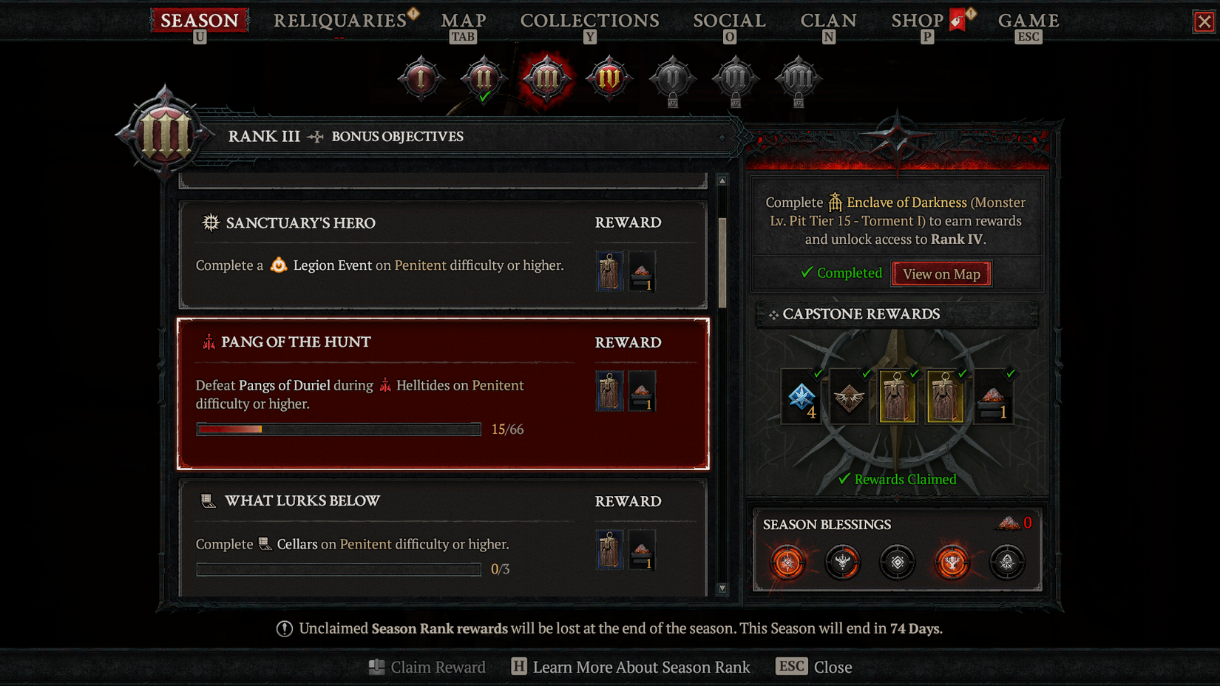
Task: Click the objectives list scroll-up arrow
Action: pos(722,180)
